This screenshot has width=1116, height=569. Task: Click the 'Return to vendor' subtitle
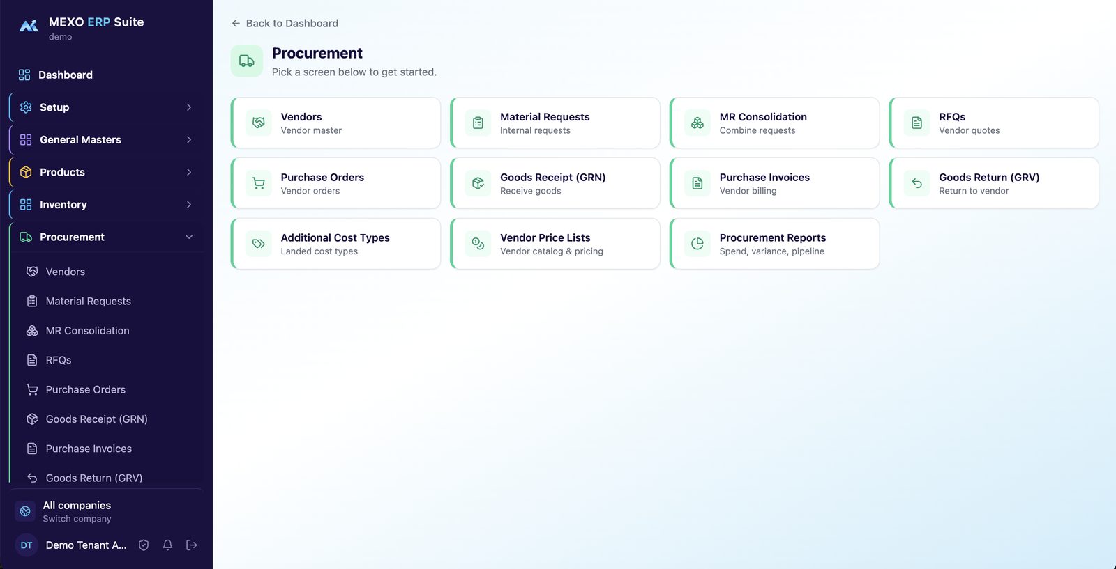(x=974, y=191)
